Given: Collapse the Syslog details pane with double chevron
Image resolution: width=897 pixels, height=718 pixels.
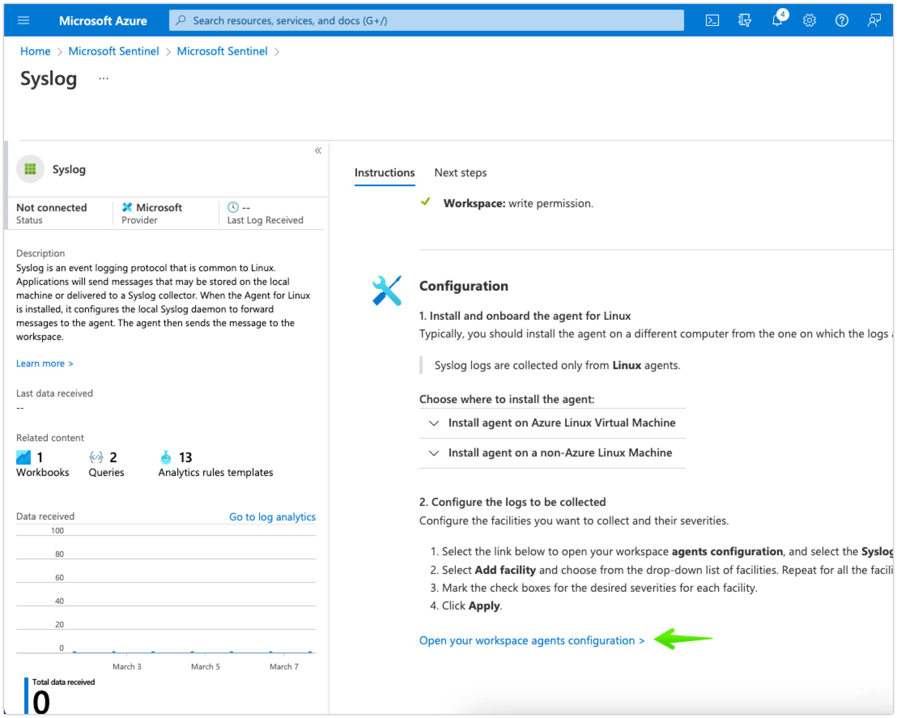Looking at the screenshot, I should tap(318, 151).
